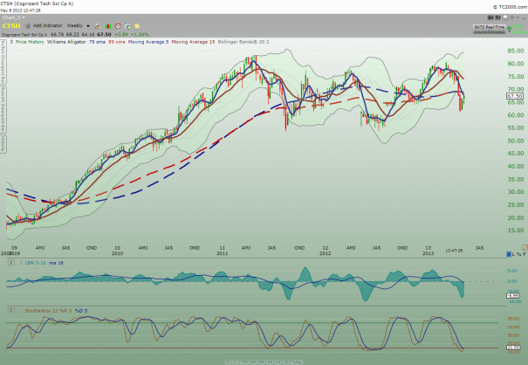Click the Moving Average 5 legend label
This screenshot has height=365, width=528.
pos(148,42)
